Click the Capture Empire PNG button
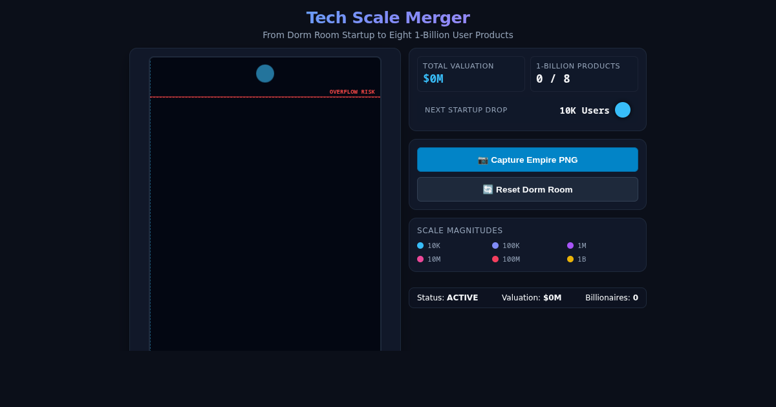Screen dimensions: 776x407 click(x=528, y=160)
